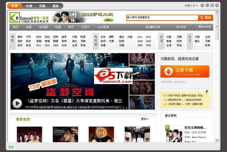
Task: Click the vertical scrollbar thumb
Action: [217, 27]
